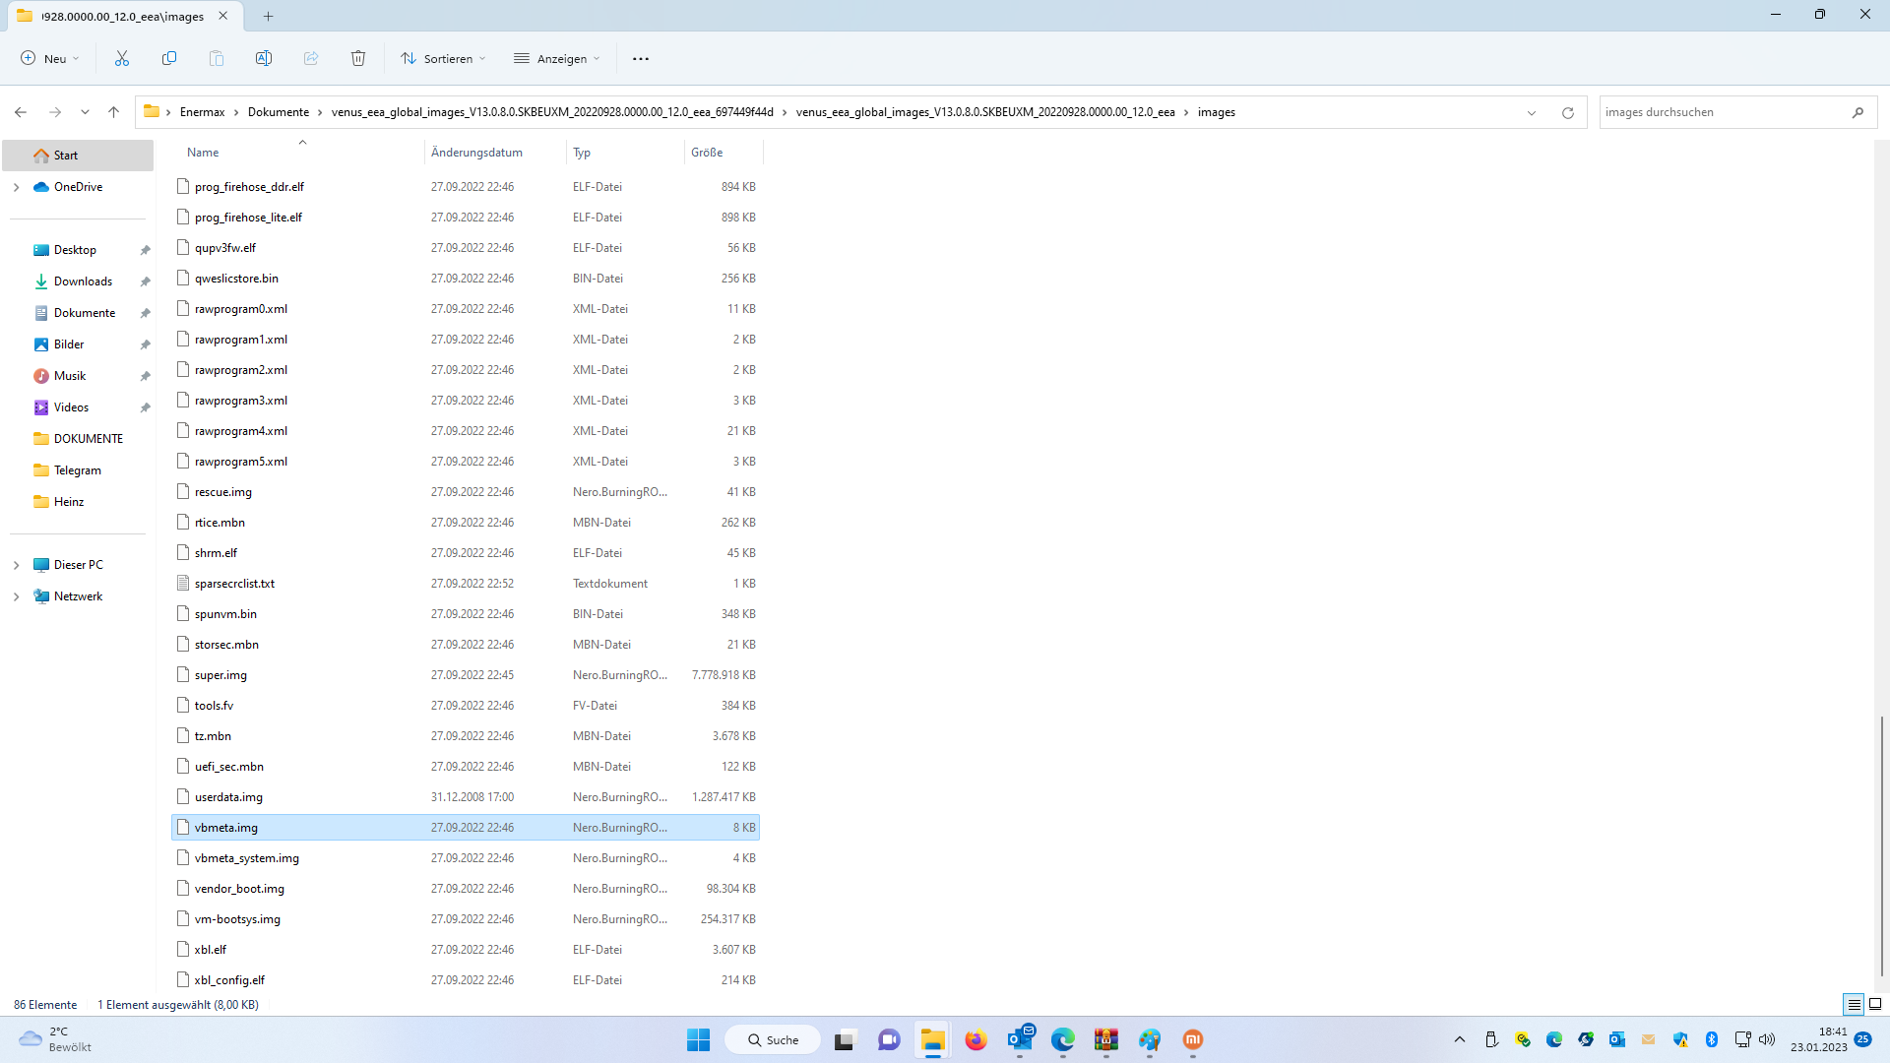
Task: Expand the OneDrive tree node
Action: point(16,187)
